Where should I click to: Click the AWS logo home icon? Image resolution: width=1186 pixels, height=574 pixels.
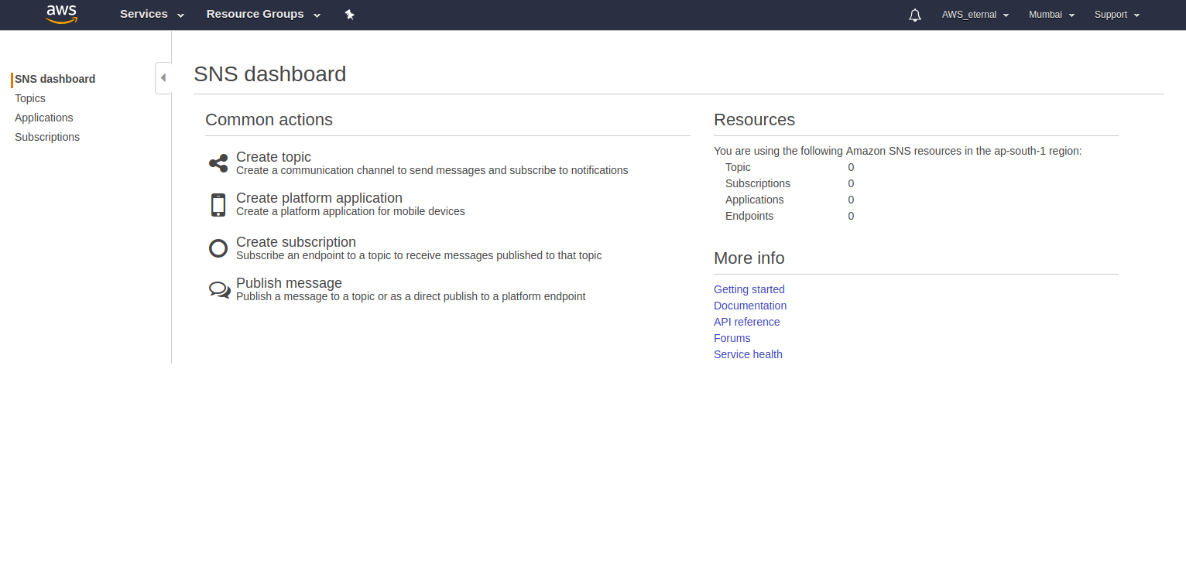click(x=61, y=14)
